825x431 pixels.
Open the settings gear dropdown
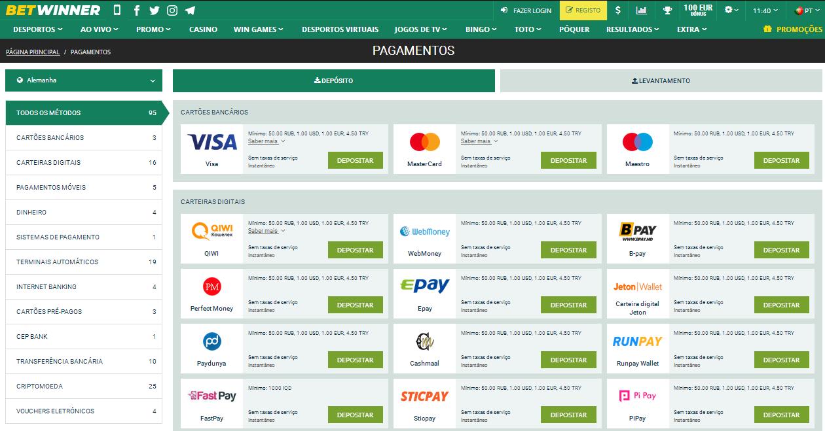731,10
